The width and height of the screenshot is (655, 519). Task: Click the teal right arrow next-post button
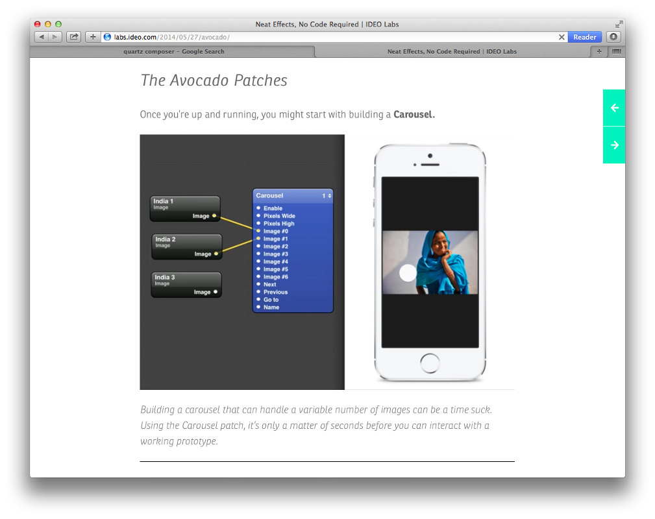pyautogui.click(x=614, y=145)
